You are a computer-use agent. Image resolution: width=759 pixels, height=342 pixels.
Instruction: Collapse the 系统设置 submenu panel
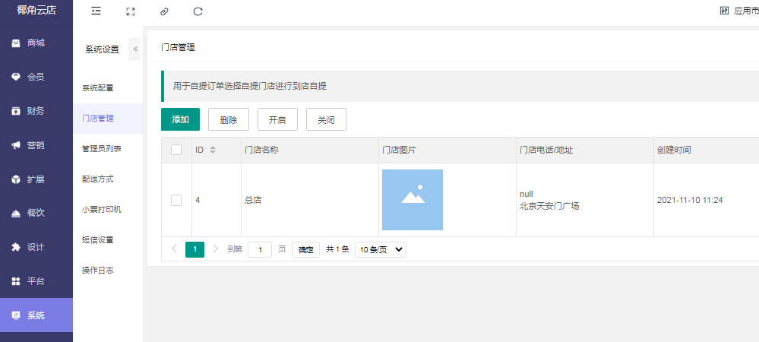[x=135, y=49]
